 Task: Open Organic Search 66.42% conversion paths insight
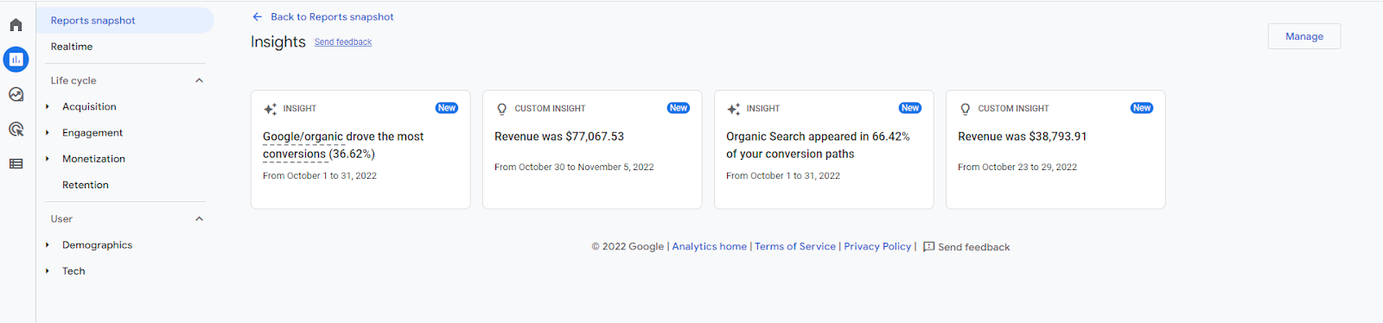click(x=824, y=149)
